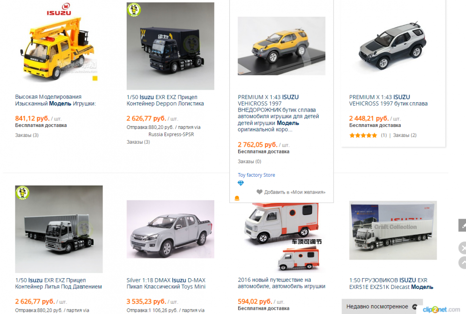Open the 1:50 ГРУЗОВИКОВ ISUZU EXR listing title
Viewport: 466px width, 314px height.
click(x=391, y=283)
